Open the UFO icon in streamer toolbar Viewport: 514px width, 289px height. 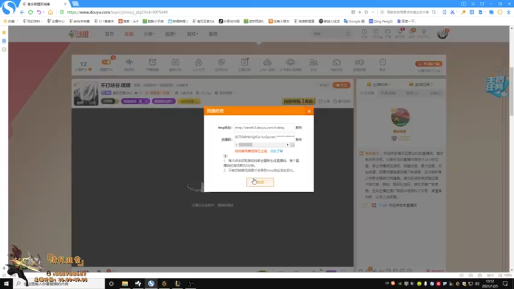click(x=290, y=64)
